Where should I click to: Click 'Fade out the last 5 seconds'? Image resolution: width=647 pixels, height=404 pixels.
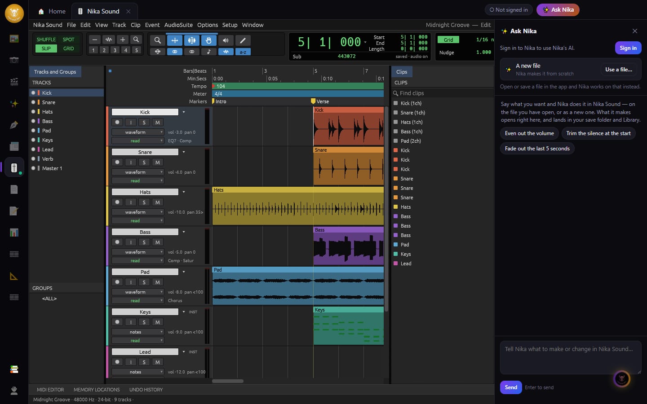tap(537, 149)
